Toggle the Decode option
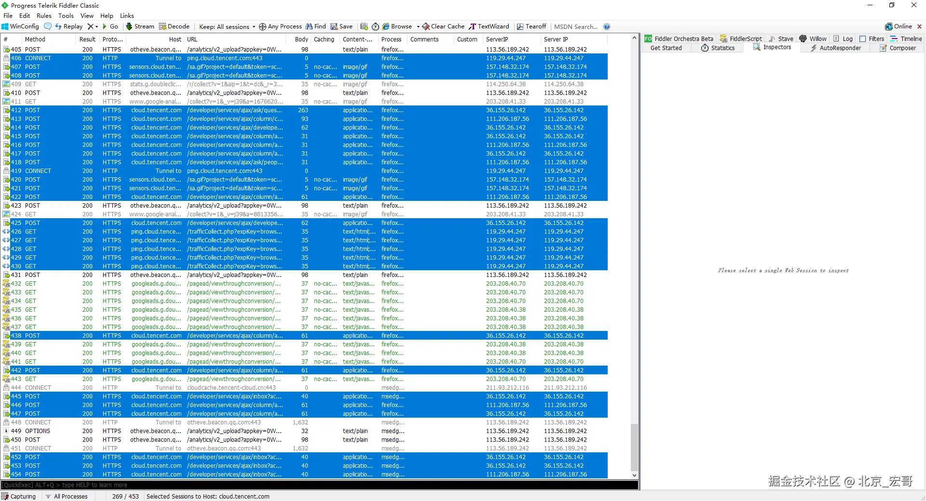 [174, 26]
